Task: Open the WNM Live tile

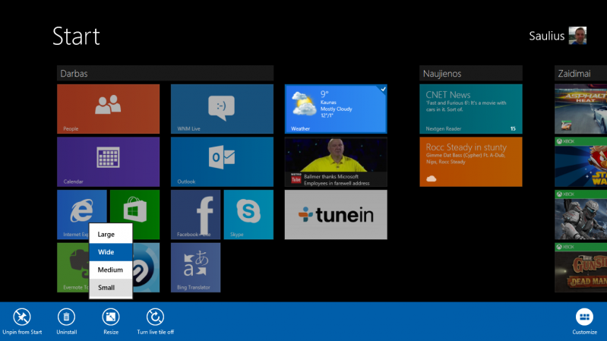Action: pos(221,108)
